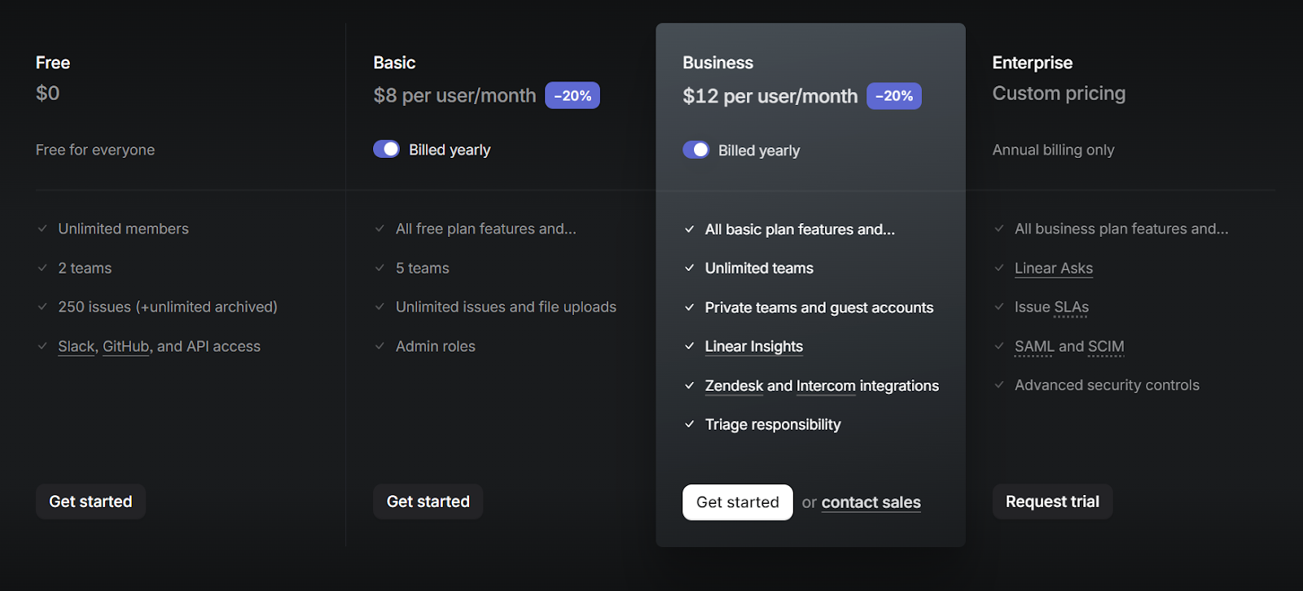The width and height of the screenshot is (1303, 591).
Task: Click the -20% badge on Basic plan
Action: click(x=573, y=95)
